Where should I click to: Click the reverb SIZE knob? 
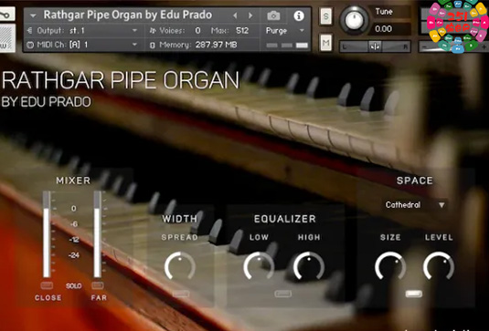(390, 266)
